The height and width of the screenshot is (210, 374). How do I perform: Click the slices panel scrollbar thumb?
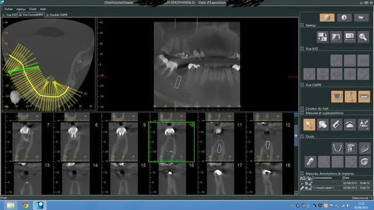(x=296, y=136)
